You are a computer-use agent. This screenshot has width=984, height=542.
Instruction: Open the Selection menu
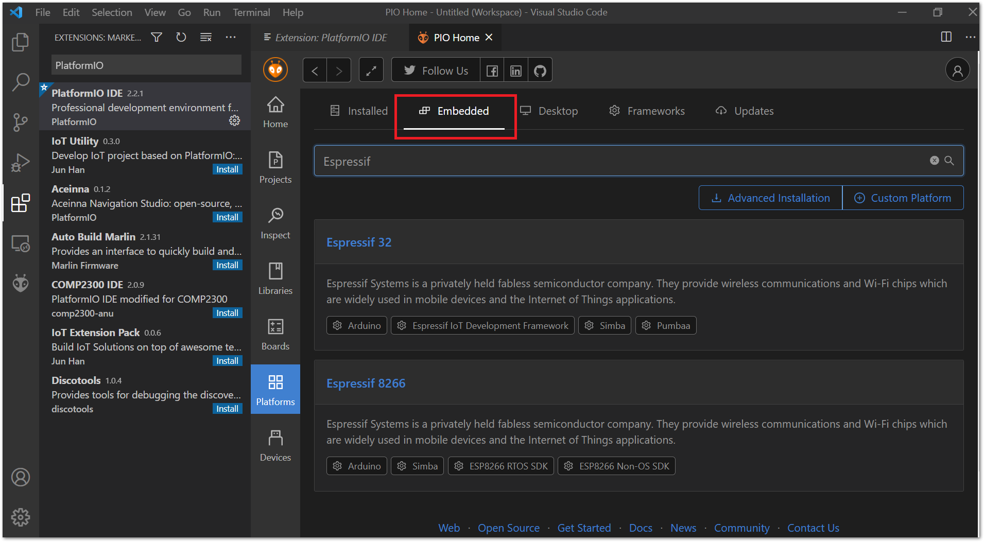[112, 12]
